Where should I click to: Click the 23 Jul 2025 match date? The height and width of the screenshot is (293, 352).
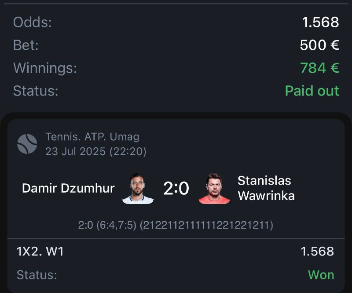(x=95, y=152)
